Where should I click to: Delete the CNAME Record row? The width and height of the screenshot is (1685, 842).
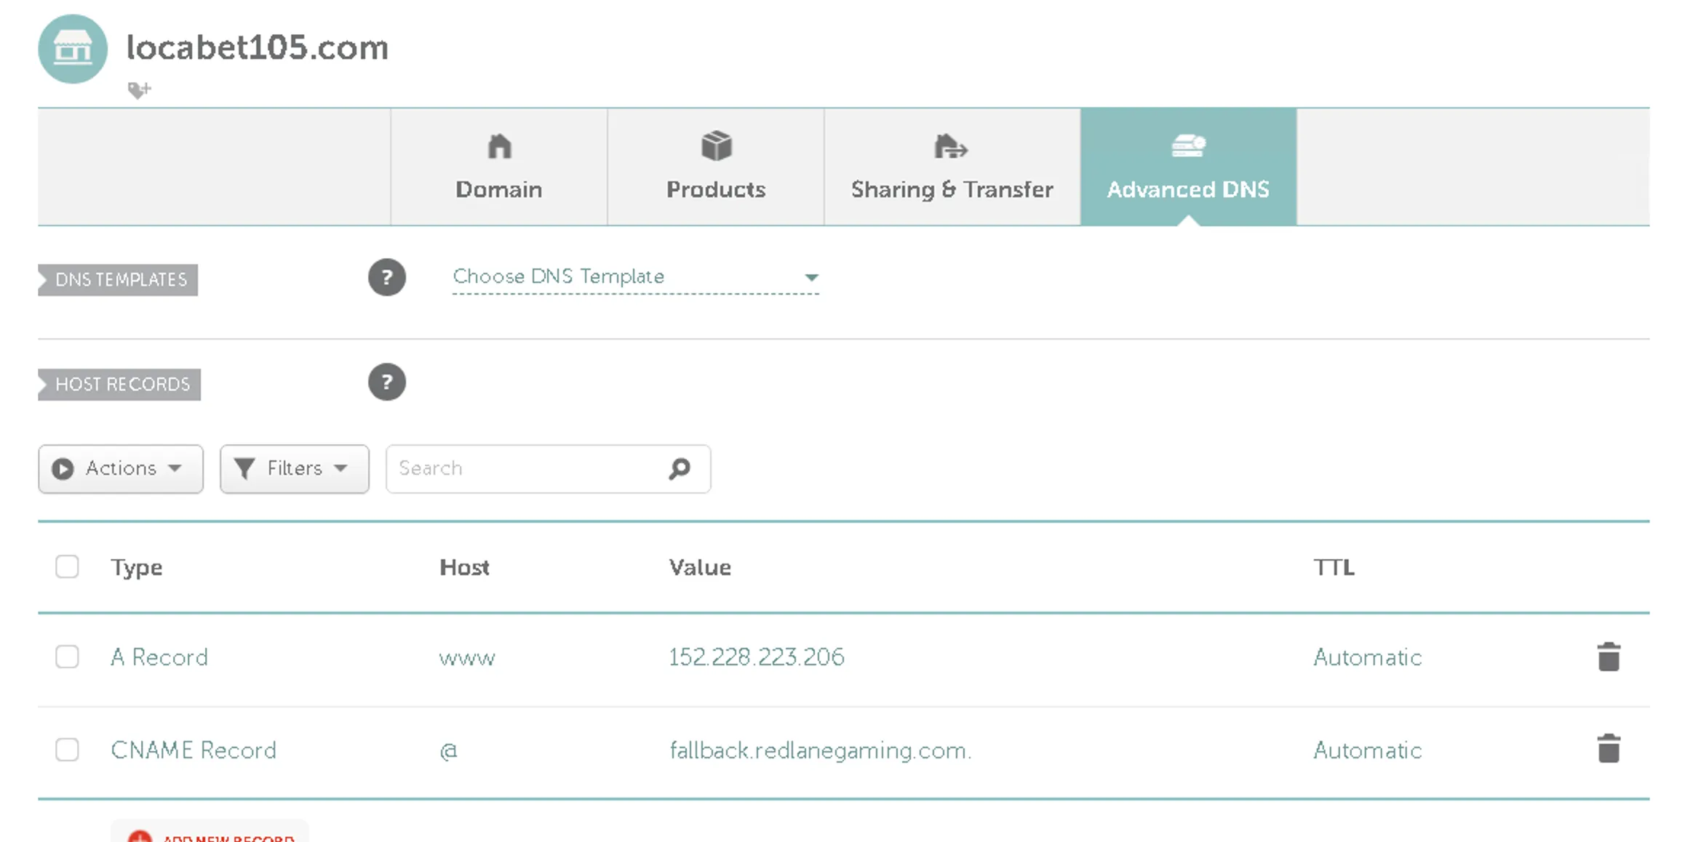1608,749
